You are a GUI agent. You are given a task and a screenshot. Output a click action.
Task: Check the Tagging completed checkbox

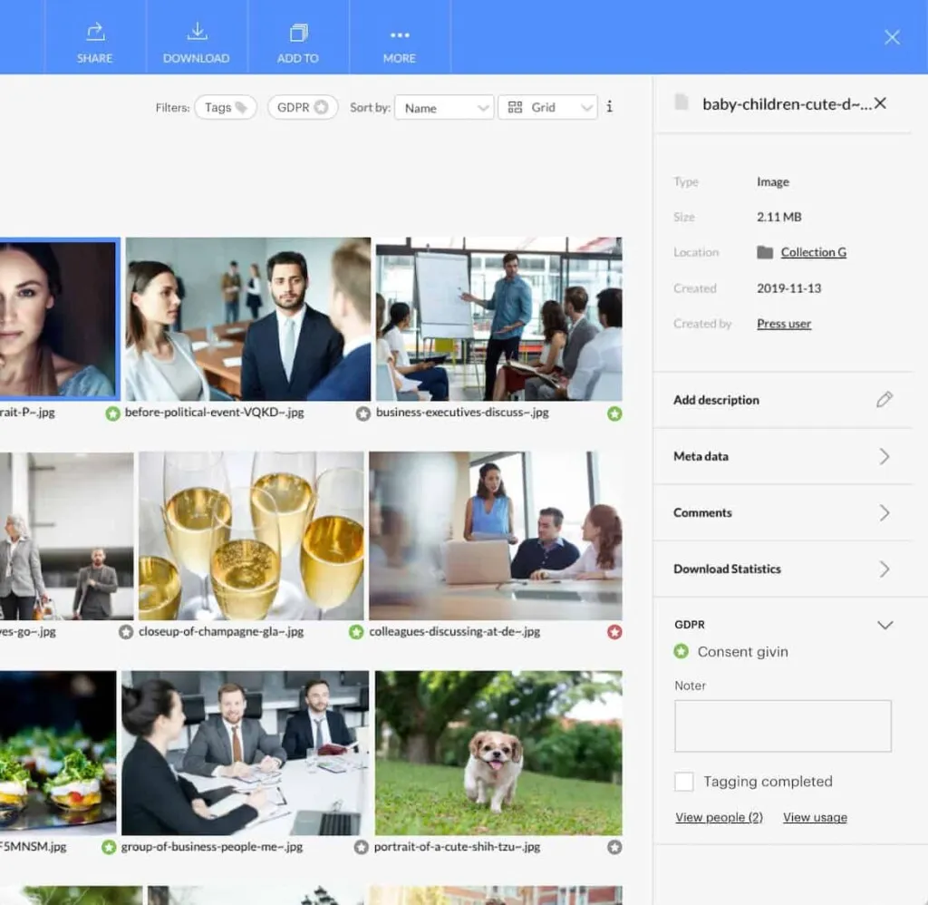tap(683, 781)
